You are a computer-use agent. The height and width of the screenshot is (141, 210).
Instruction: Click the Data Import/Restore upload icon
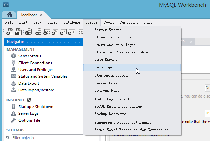pos(14,90)
